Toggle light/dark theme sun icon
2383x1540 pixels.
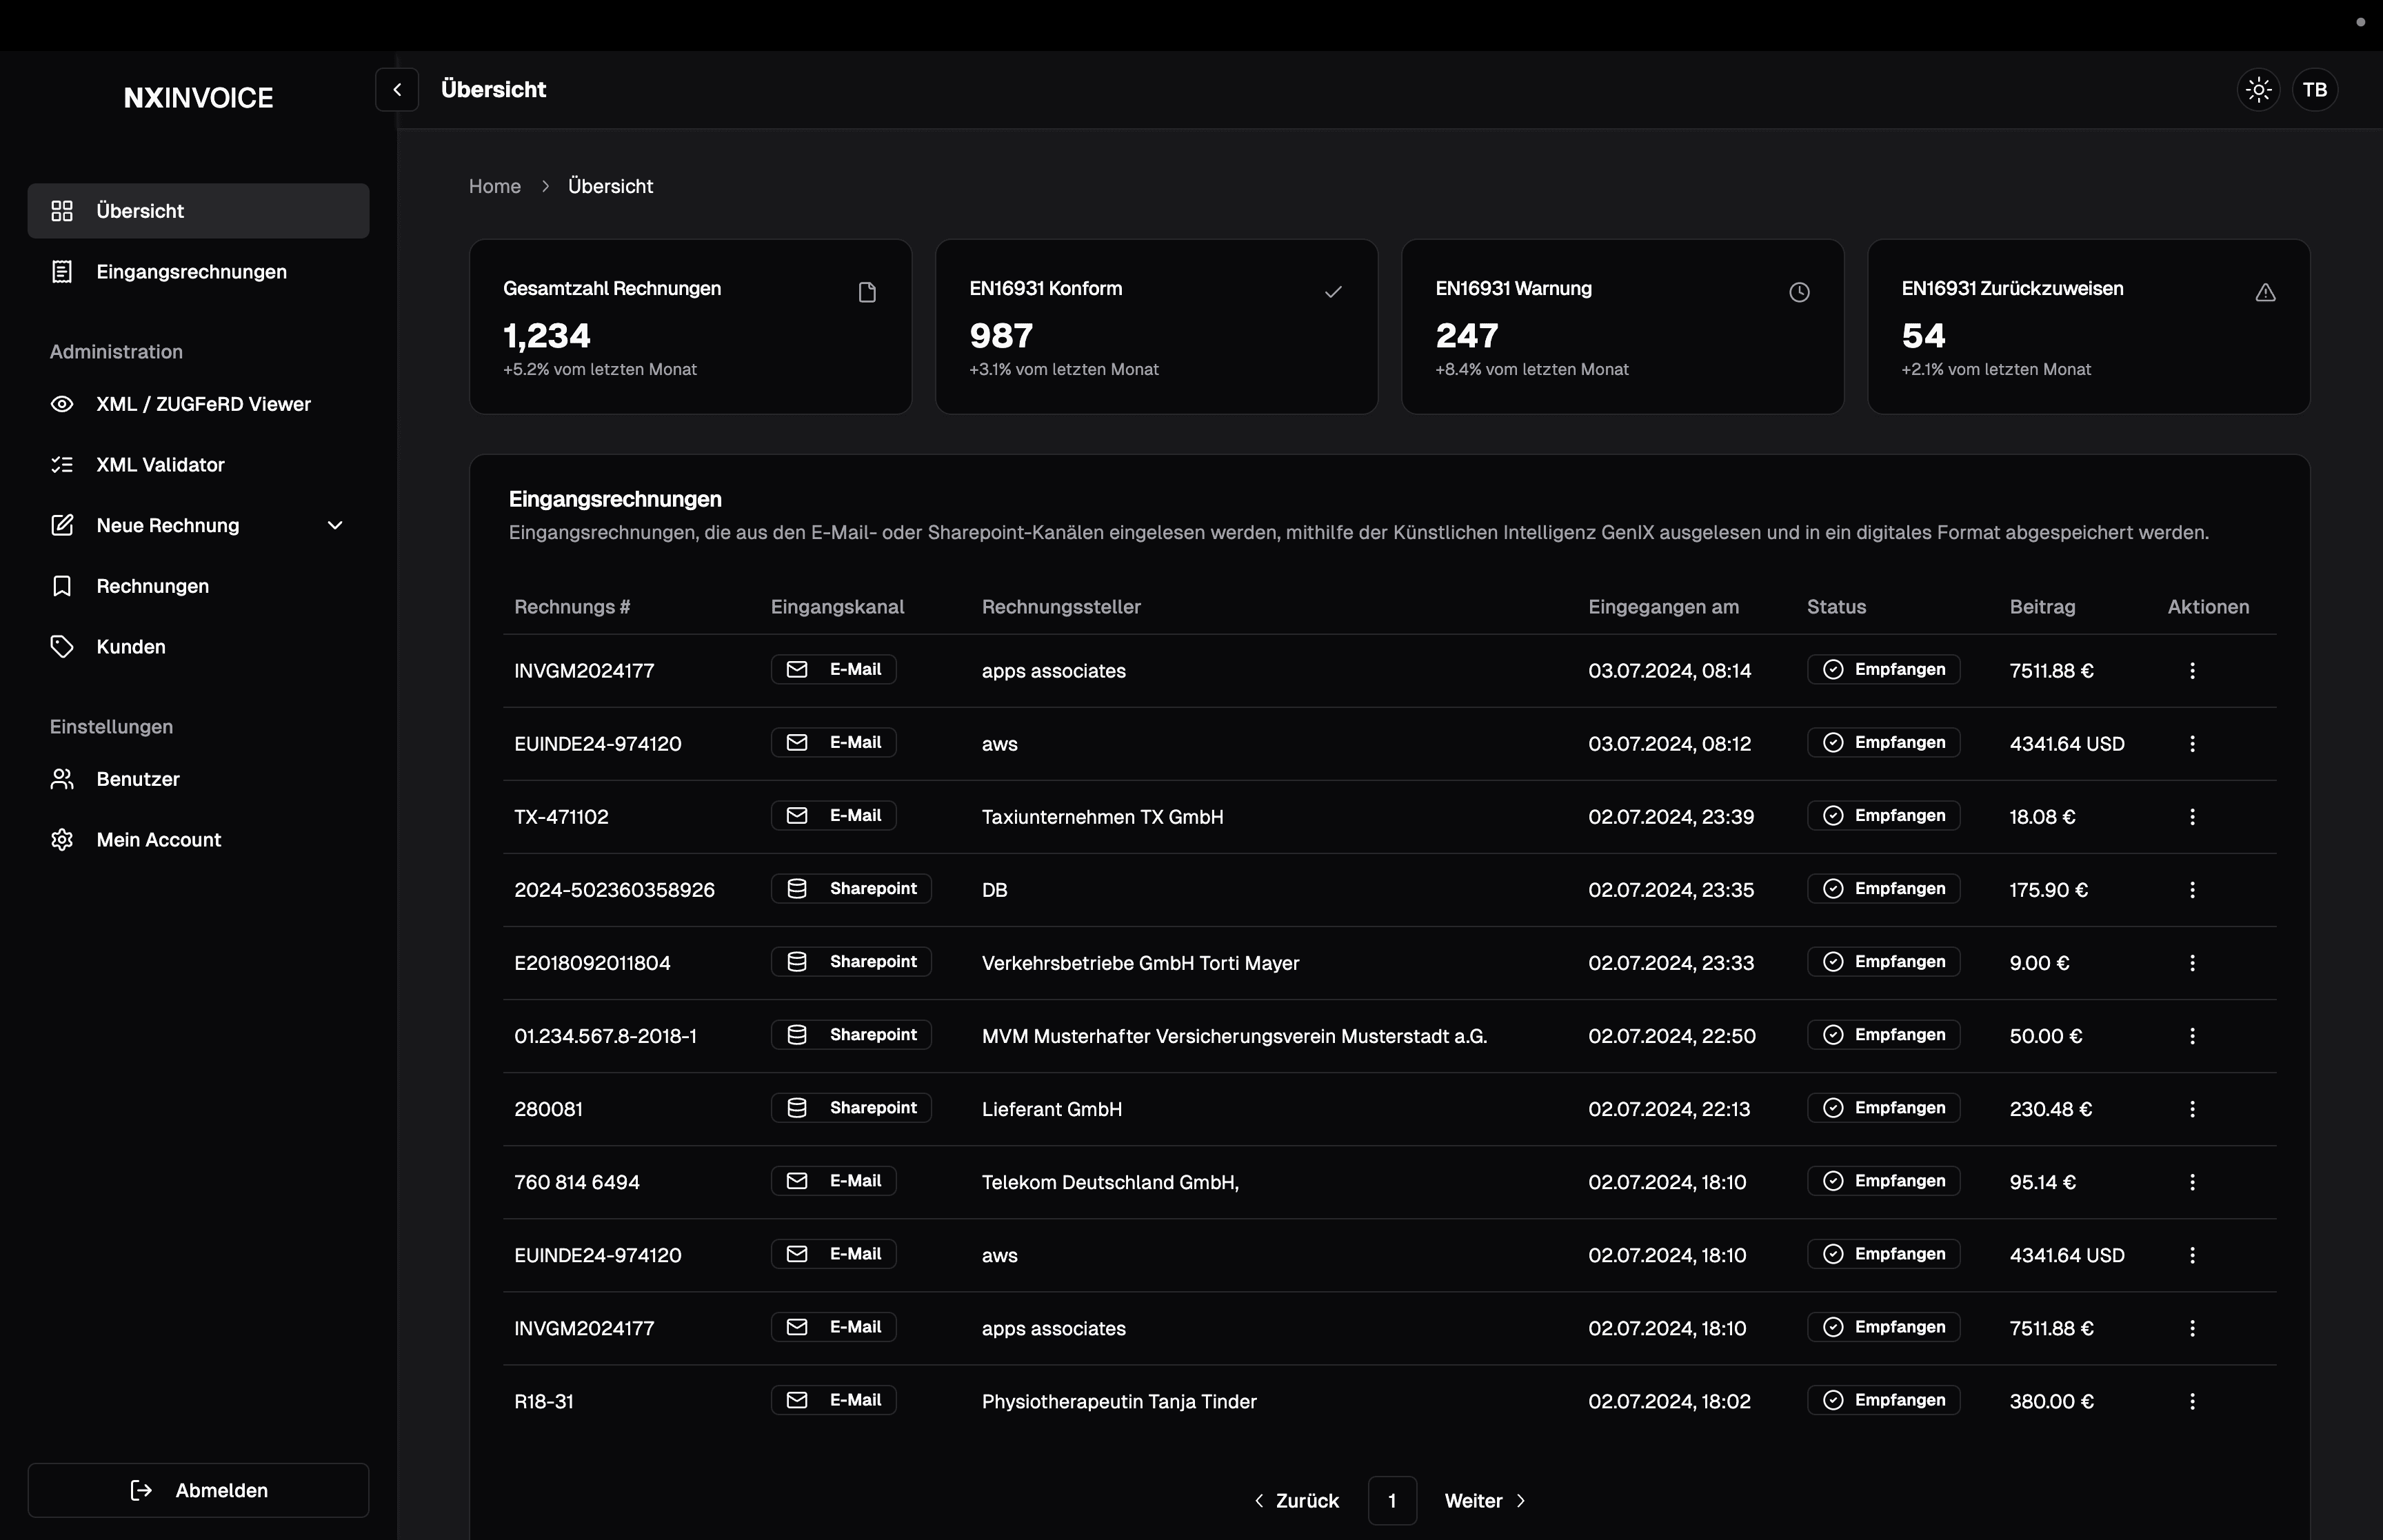point(2258,90)
